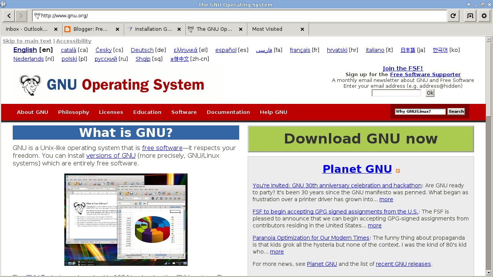Click the window menu icon in title bar

point(3,4)
